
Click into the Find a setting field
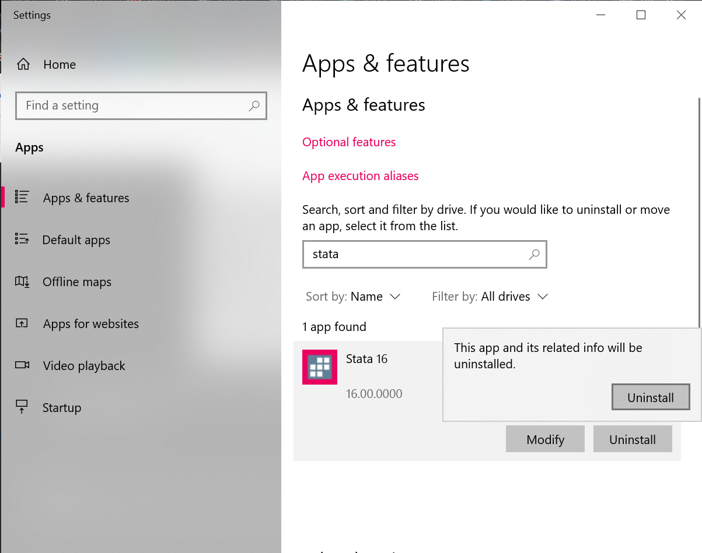pyautogui.click(x=141, y=105)
